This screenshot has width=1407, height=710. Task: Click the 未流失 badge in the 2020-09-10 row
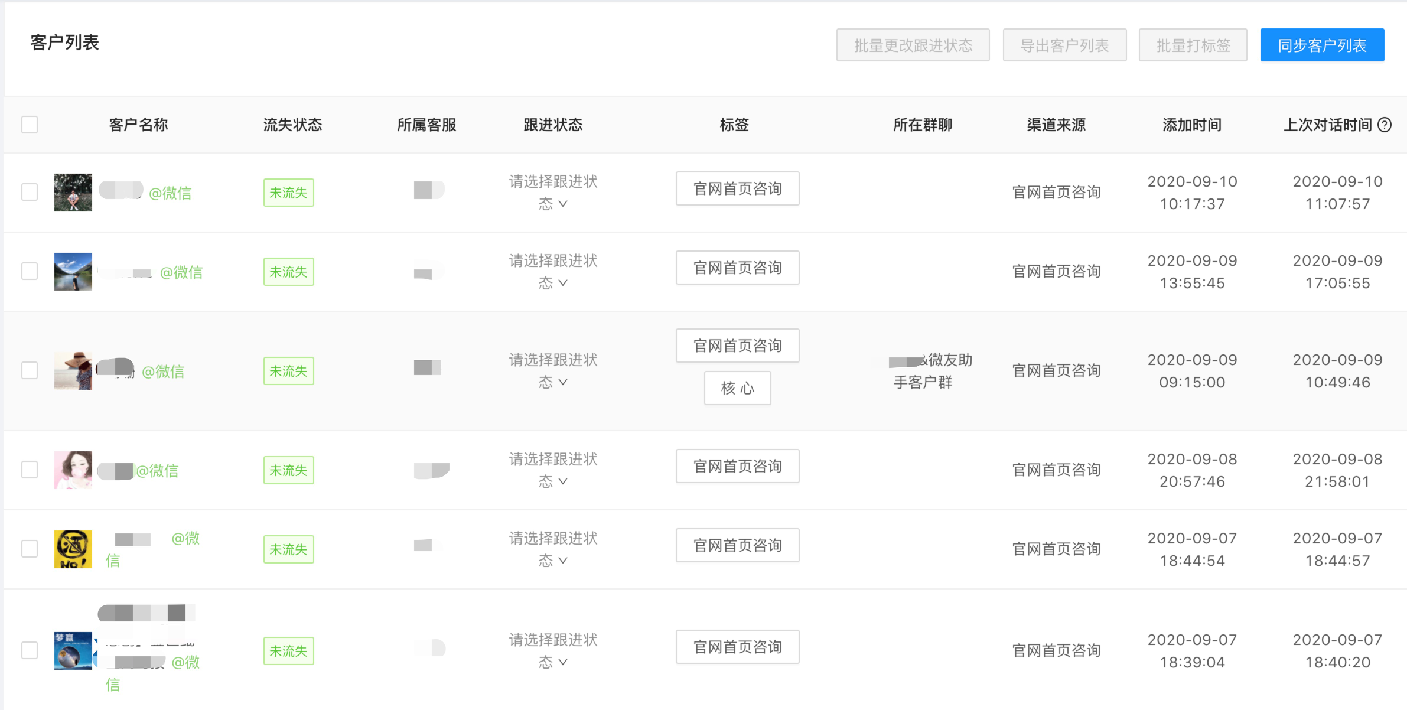(x=288, y=193)
